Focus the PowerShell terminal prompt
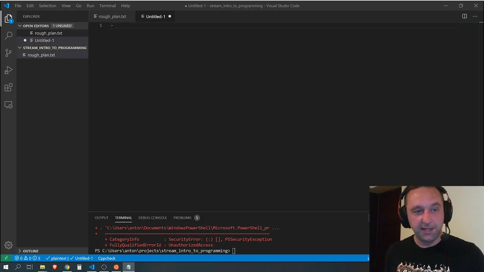The width and height of the screenshot is (484, 272). (234, 251)
